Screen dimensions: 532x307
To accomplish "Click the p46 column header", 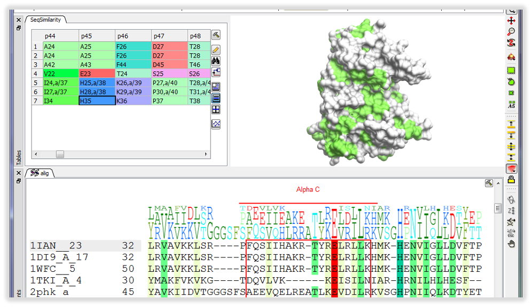I will point(134,36).
